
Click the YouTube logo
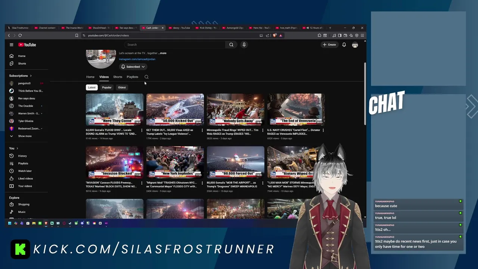click(27, 45)
